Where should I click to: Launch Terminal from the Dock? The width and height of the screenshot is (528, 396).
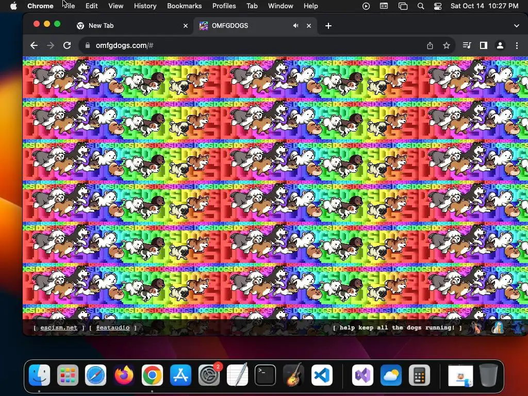coord(266,375)
